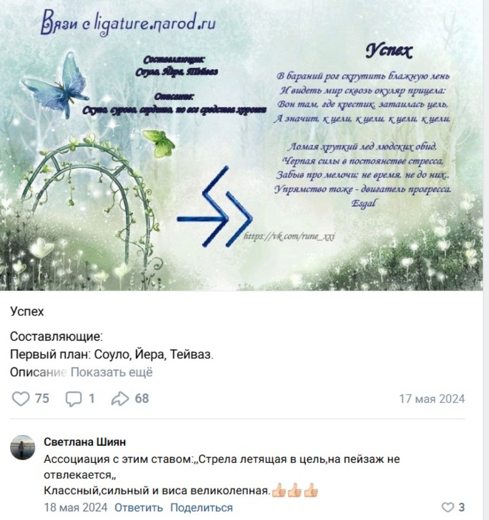The image size is (489, 520).
Task: Share the post with the arrow icon
Action: pyautogui.click(x=120, y=398)
